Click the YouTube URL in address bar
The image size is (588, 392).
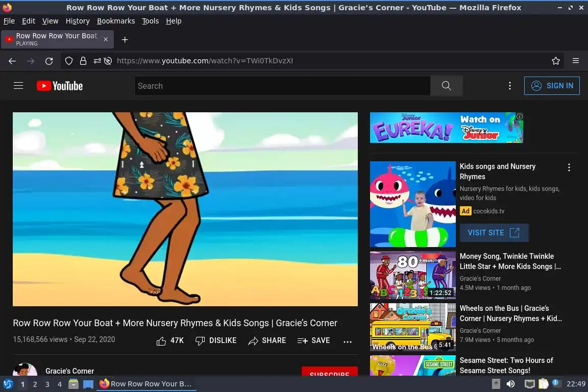tap(205, 61)
